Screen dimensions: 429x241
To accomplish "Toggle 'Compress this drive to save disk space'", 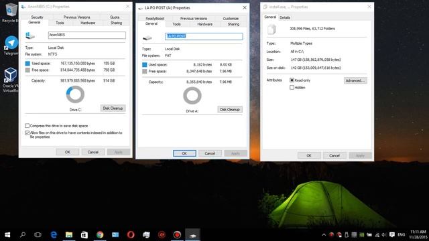I will click(x=27, y=126).
